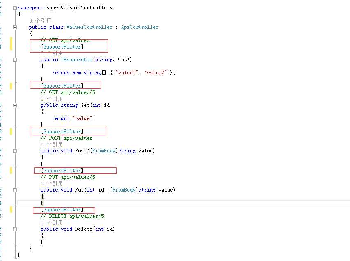Click the // POST api/values comment
The image size is (350, 261).
(67, 138)
